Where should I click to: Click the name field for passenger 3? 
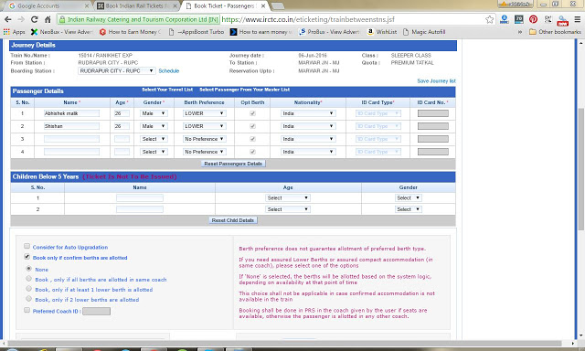pos(71,139)
